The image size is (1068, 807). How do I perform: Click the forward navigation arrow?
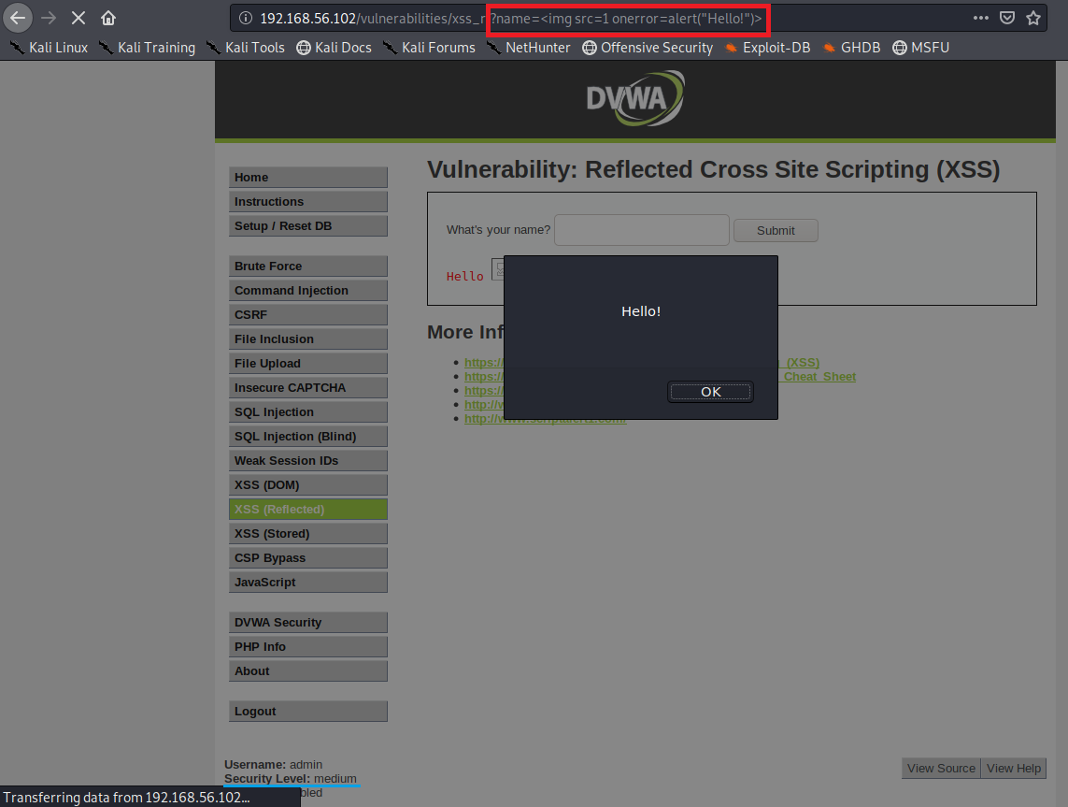pos(49,18)
